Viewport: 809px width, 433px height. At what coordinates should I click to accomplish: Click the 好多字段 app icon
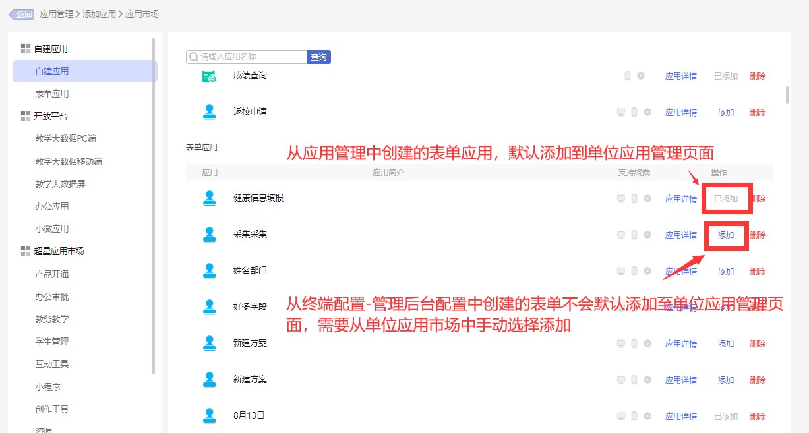pyautogui.click(x=210, y=307)
